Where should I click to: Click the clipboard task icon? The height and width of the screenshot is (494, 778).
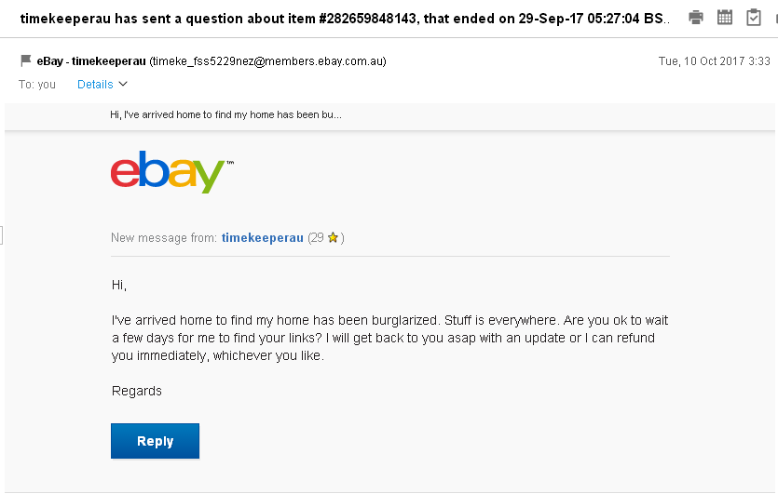coord(754,17)
